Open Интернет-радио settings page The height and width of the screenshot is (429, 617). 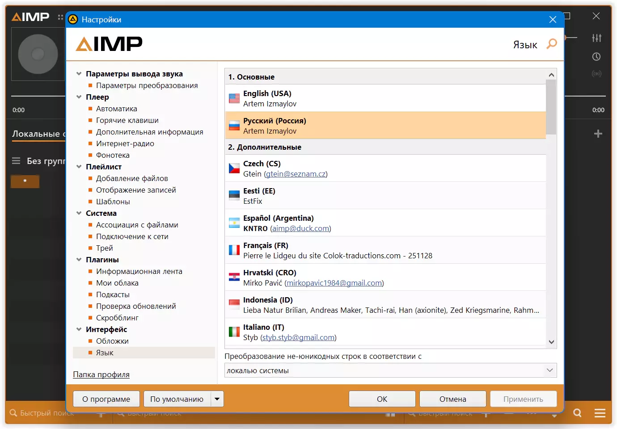tap(125, 143)
